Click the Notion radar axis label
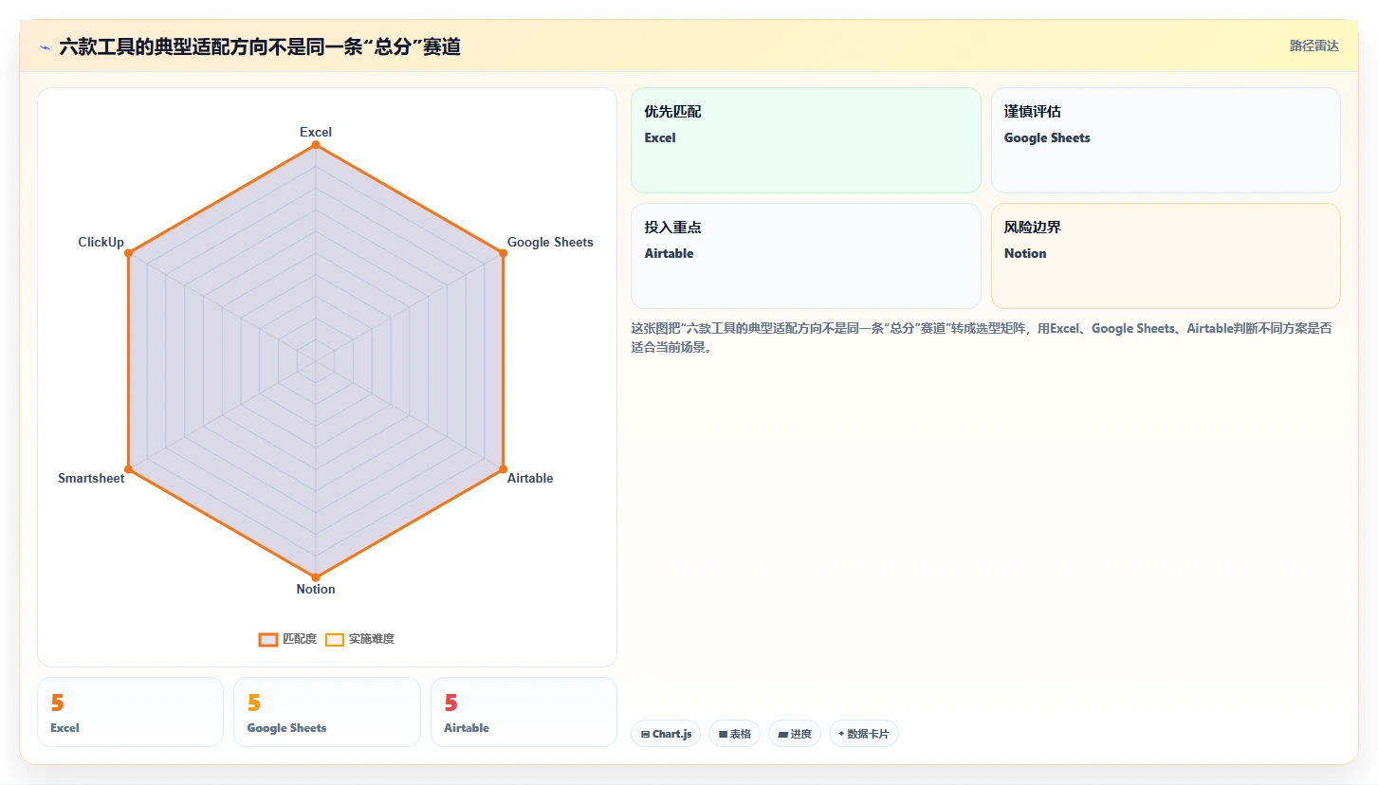1378x785 pixels. pyautogui.click(x=316, y=589)
